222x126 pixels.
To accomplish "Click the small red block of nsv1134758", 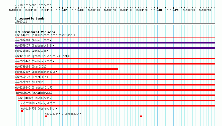I will 22,111.
